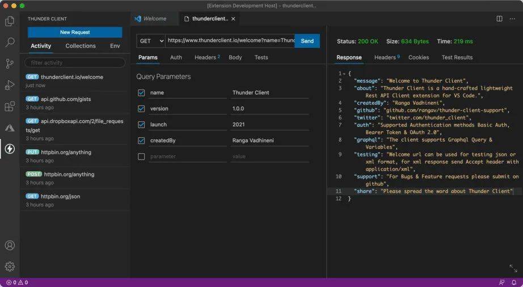Image resolution: width=523 pixels, height=287 pixels.
Task: Open the thunderclient.io/welcome activity entry
Action: pyautogui.click(x=75, y=81)
